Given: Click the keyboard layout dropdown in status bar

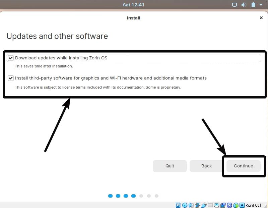Looking at the screenshot, I should coord(242,205).
